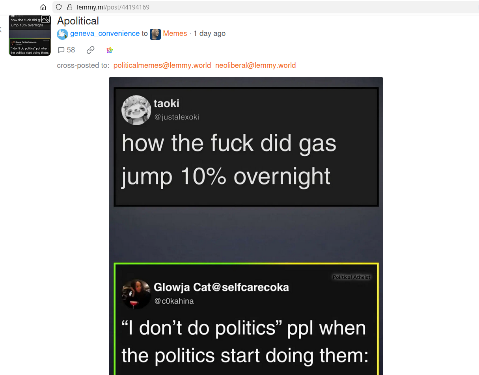Screen dimensions: 479x375
Task: Click the Apolitical post title
Action: click(x=78, y=21)
